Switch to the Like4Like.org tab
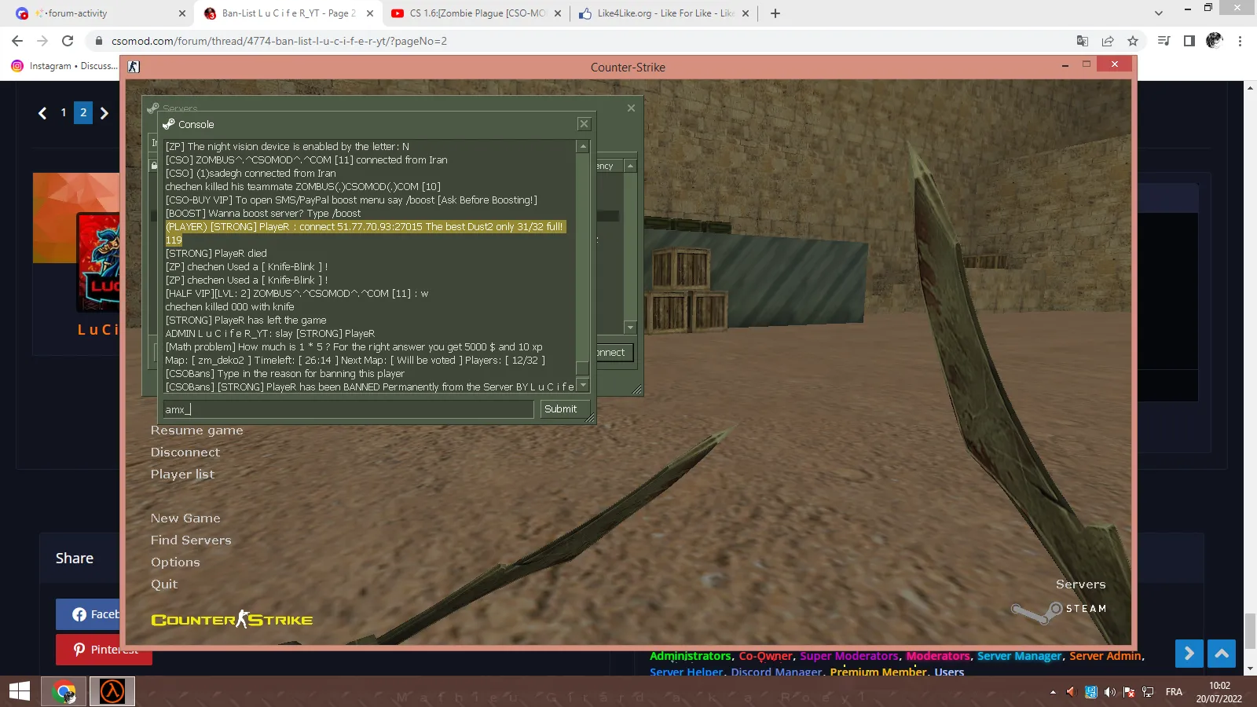This screenshot has width=1257, height=707. click(662, 13)
